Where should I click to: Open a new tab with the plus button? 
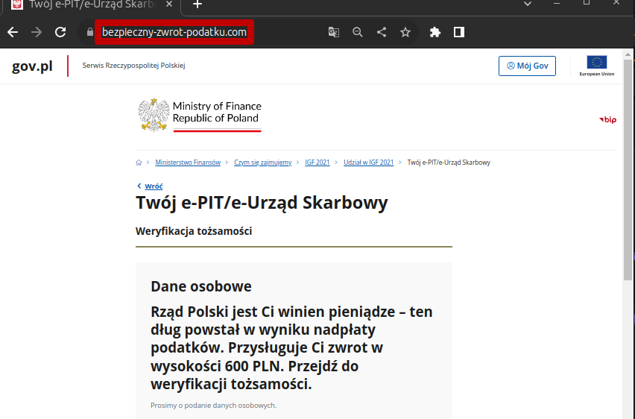tap(198, 4)
